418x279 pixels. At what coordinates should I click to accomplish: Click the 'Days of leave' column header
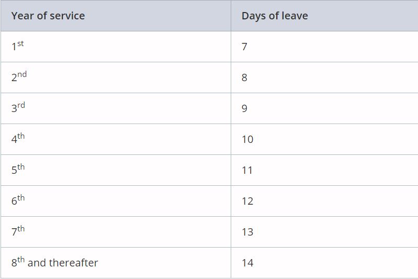275,16
